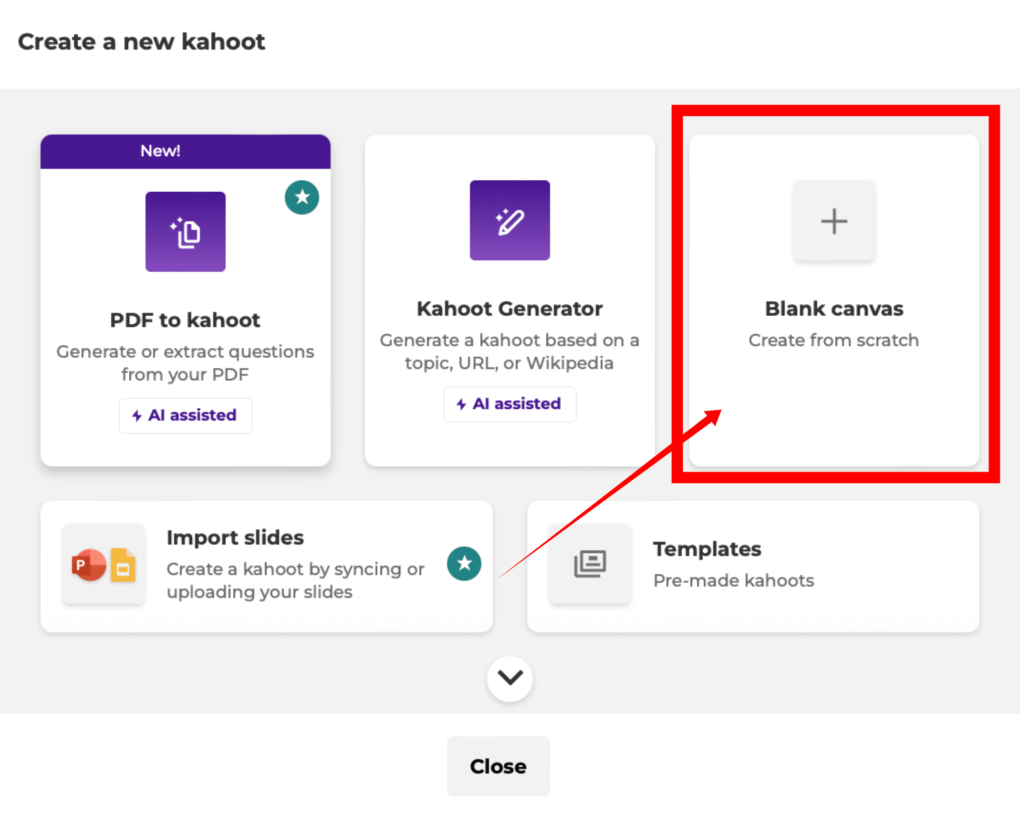Viewport: 1020px width, 815px height.
Task: Click the Templates stacked pages icon
Action: tap(590, 564)
